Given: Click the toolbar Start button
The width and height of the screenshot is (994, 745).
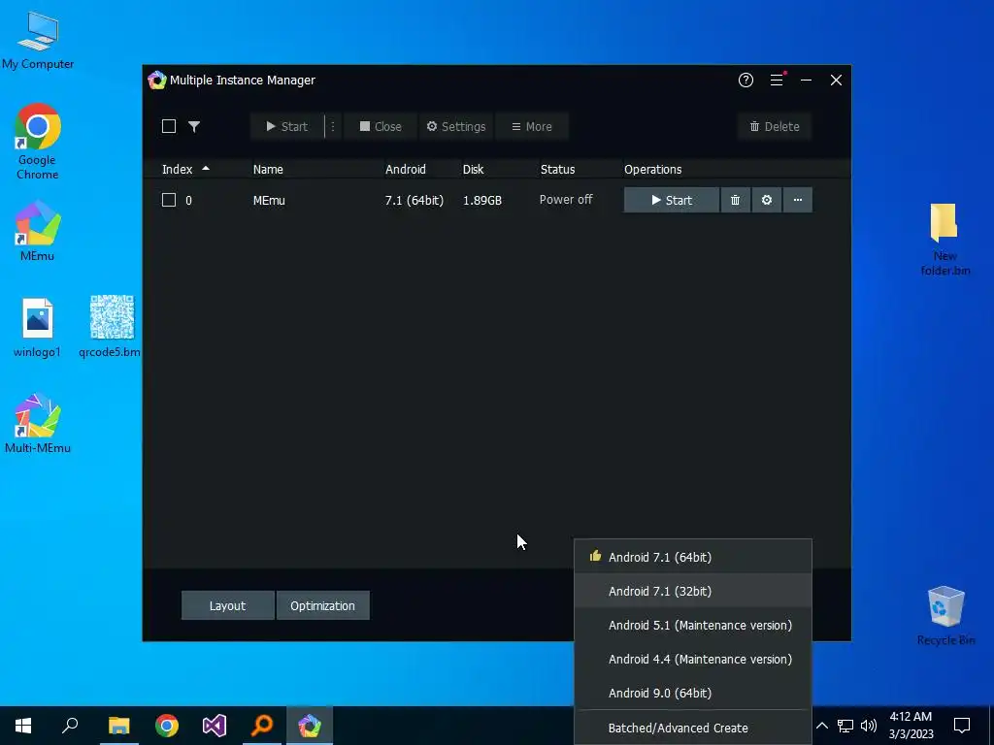Looking at the screenshot, I should 287,127.
